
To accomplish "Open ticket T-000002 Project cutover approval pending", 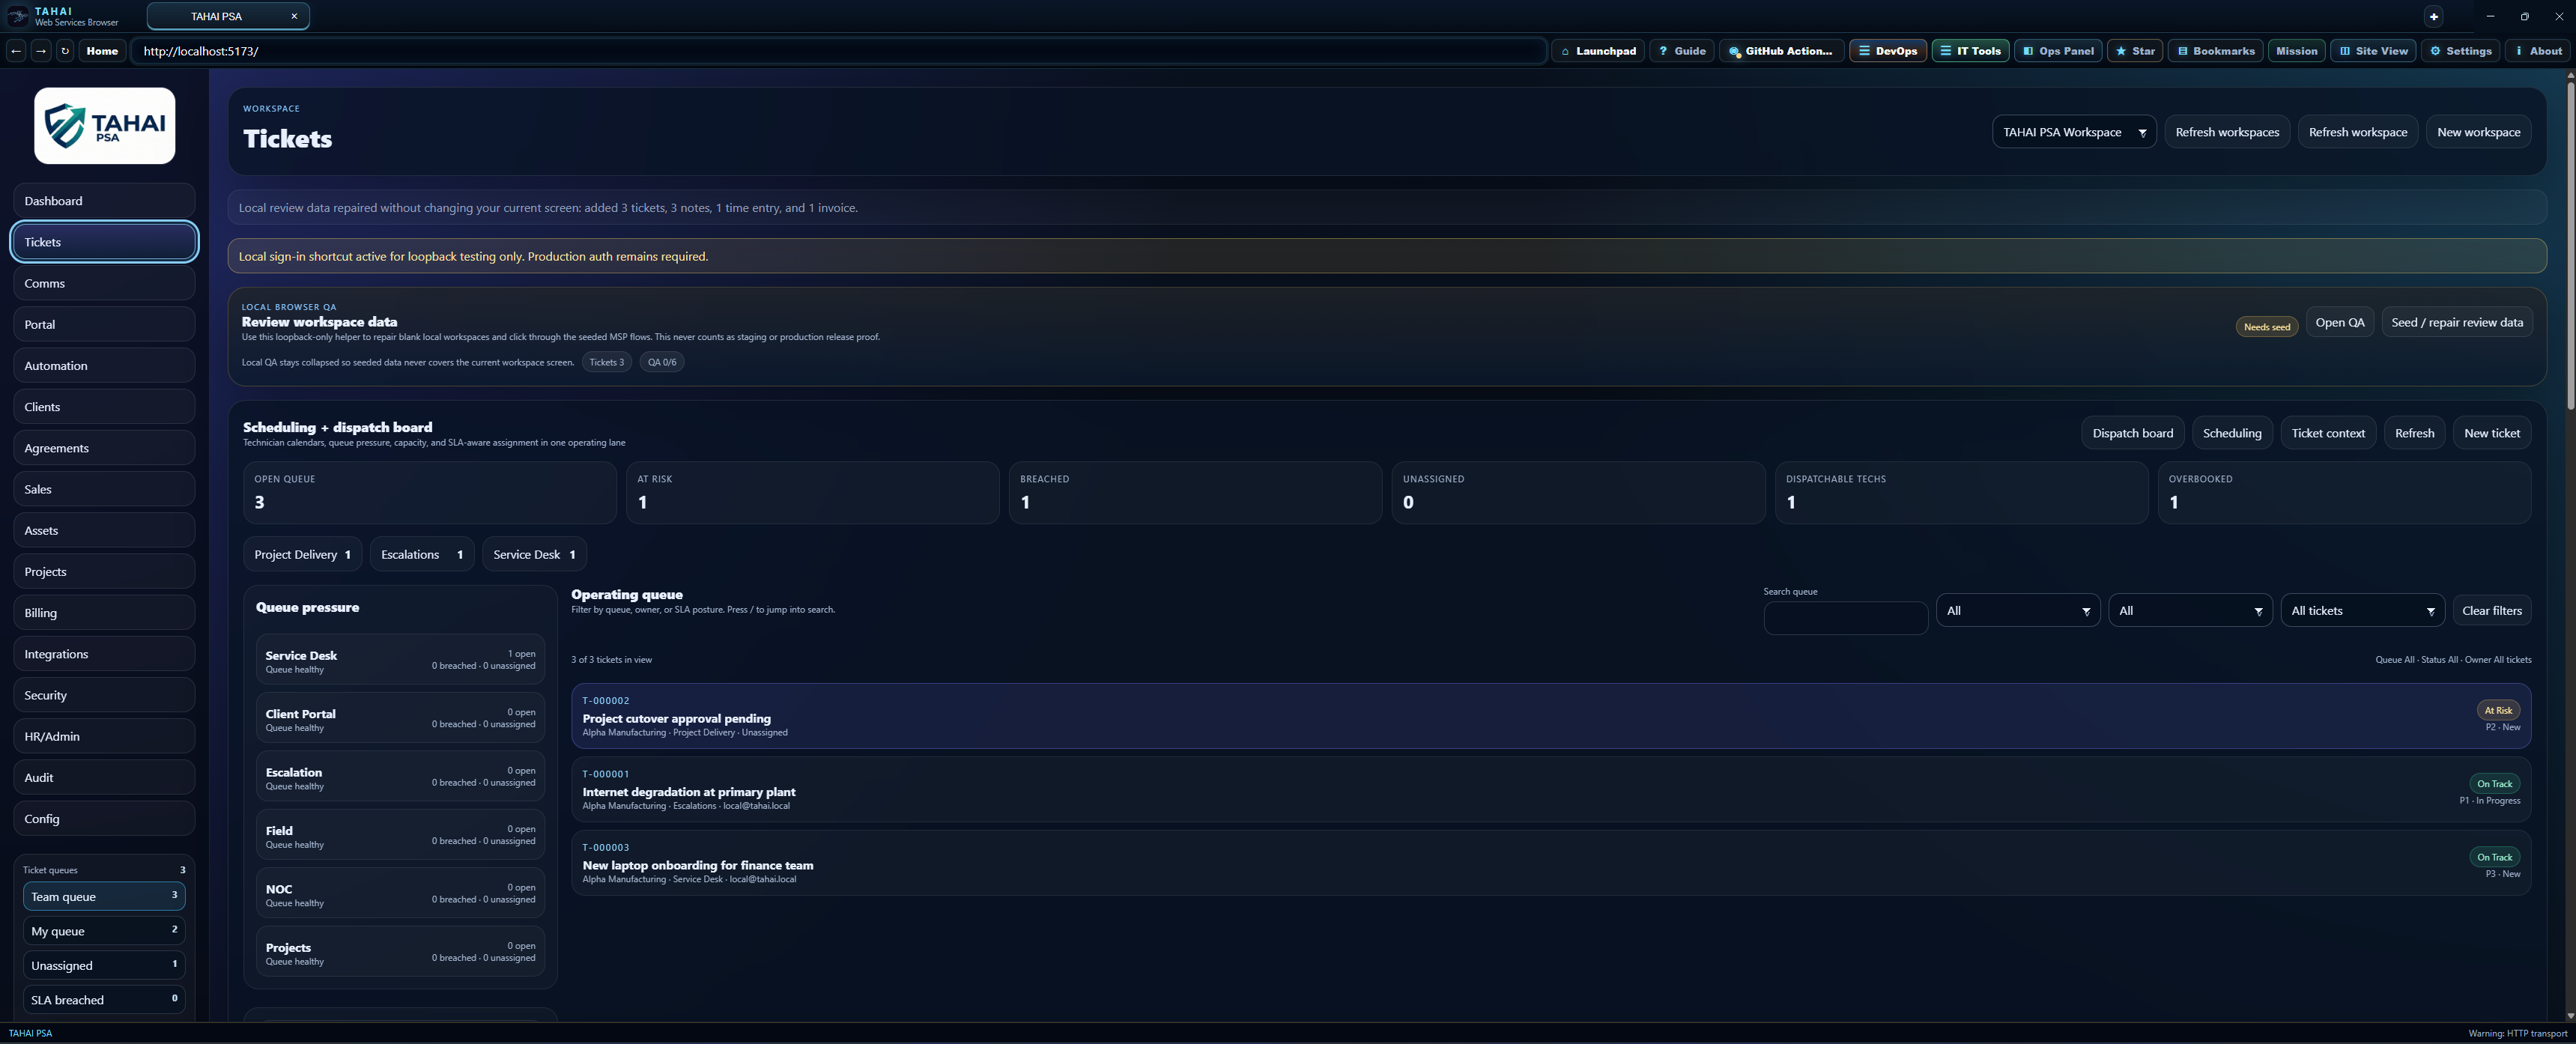I will pyautogui.click(x=1551, y=716).
